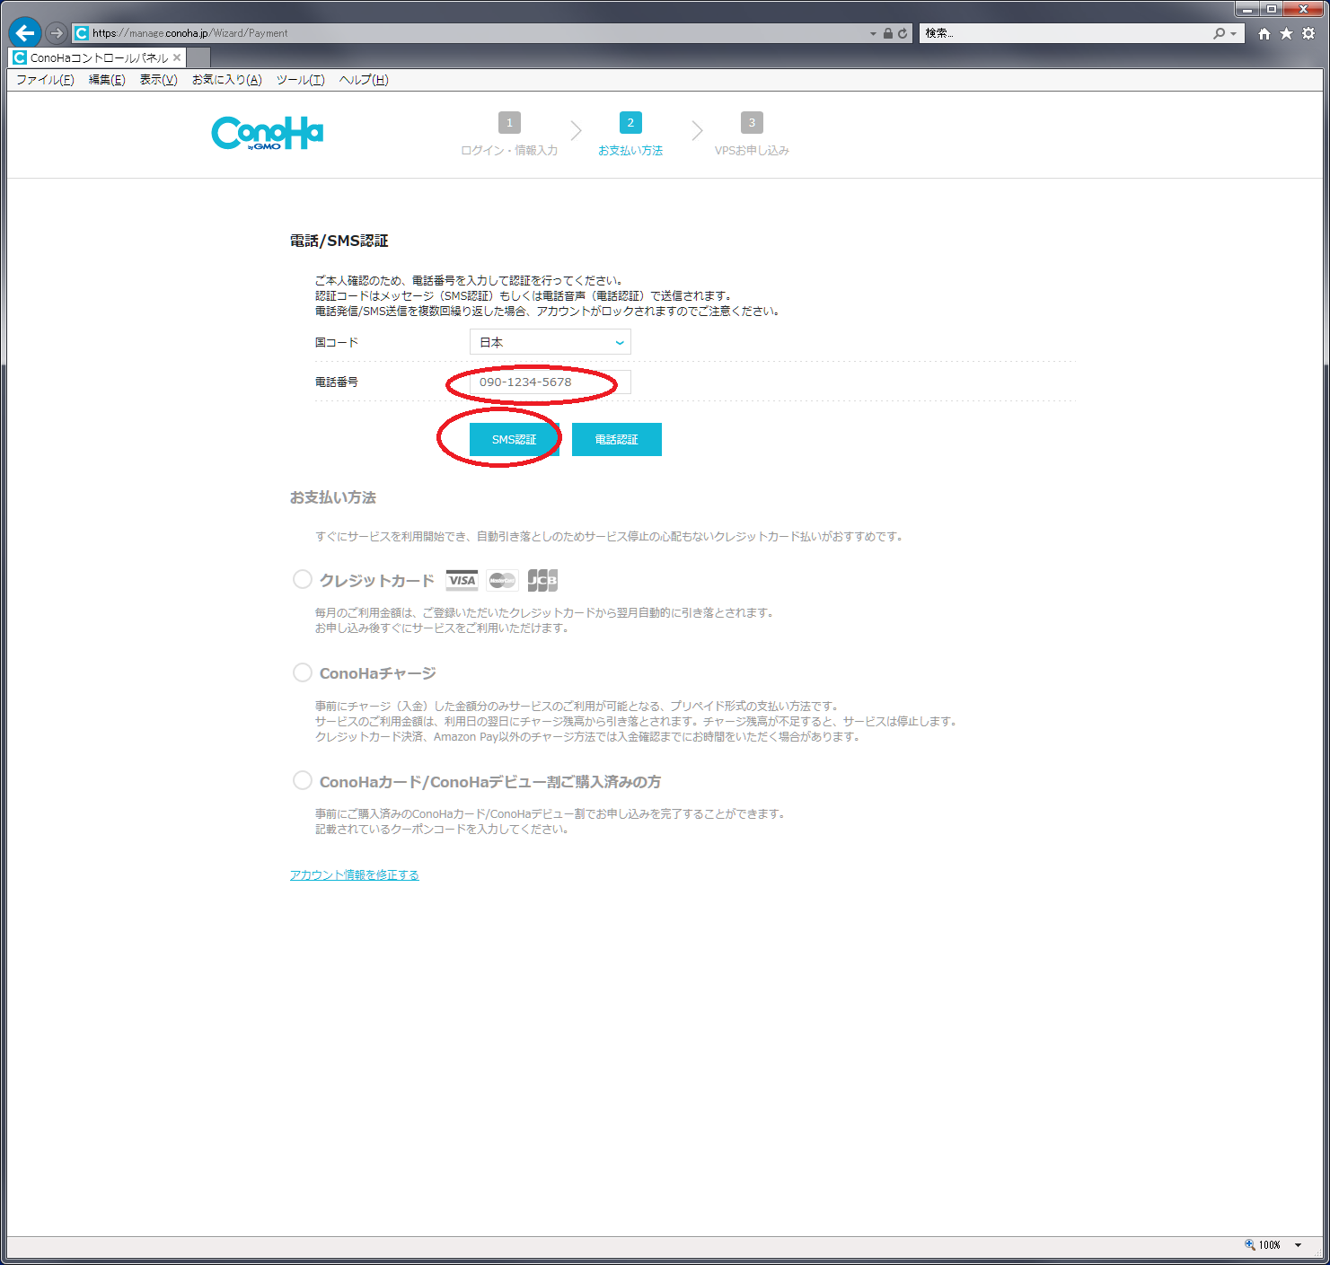Open the お気に入り(A) menu
1330x1265 pixels.
(x=226, y=80)
